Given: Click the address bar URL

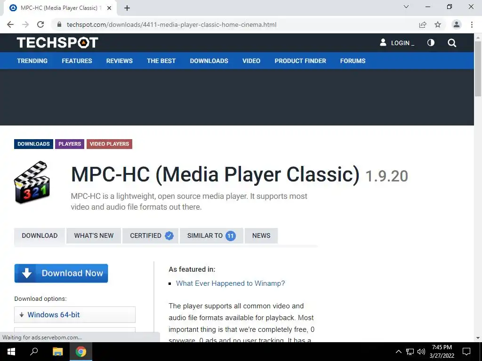Looking at the screenshot, I should coord(171,24).
